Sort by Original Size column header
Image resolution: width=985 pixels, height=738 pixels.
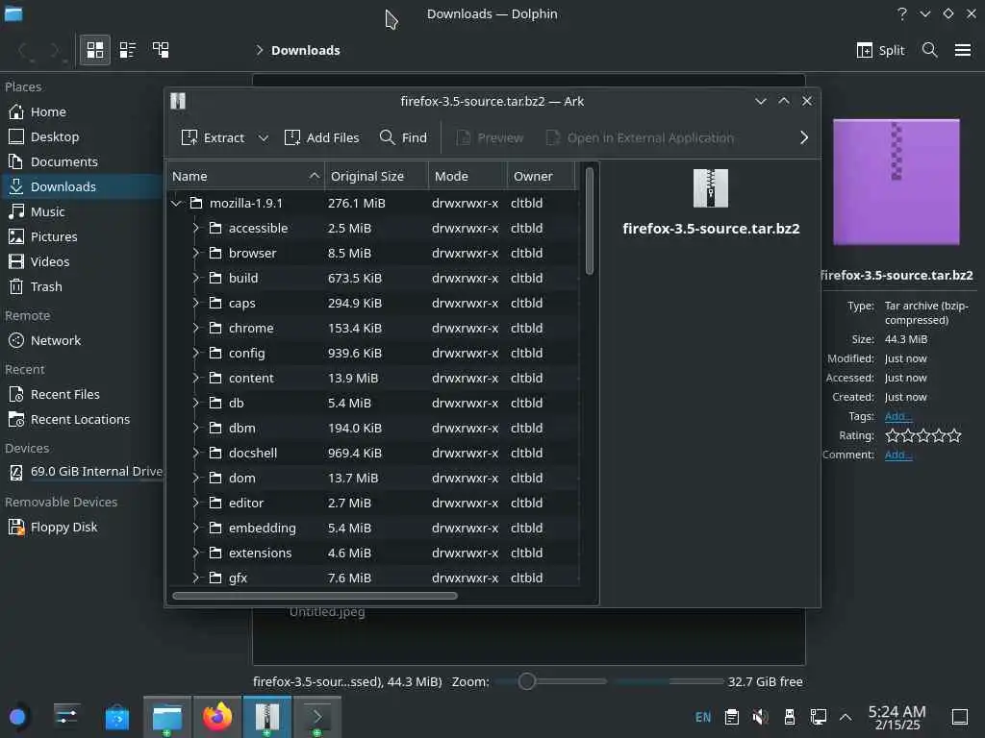coord(376,177)
